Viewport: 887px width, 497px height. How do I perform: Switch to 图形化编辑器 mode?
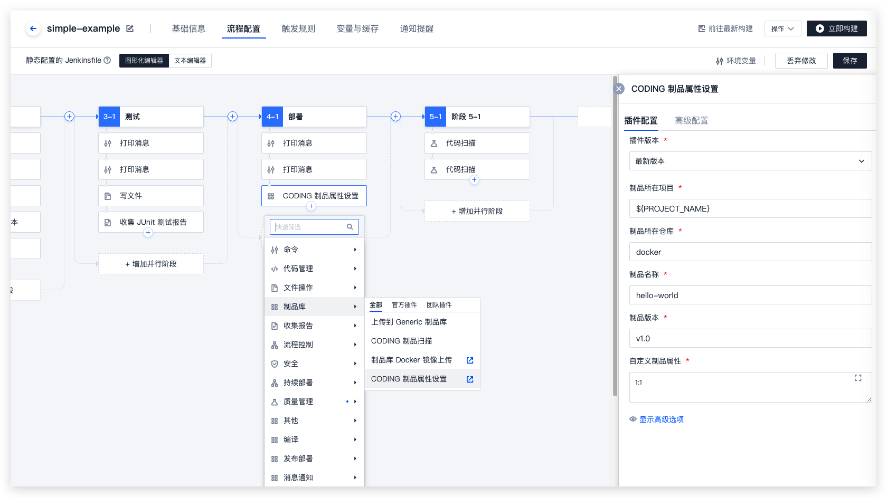pos(144,61)
